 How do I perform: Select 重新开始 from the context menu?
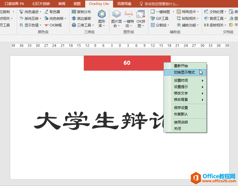coord(181,66)
